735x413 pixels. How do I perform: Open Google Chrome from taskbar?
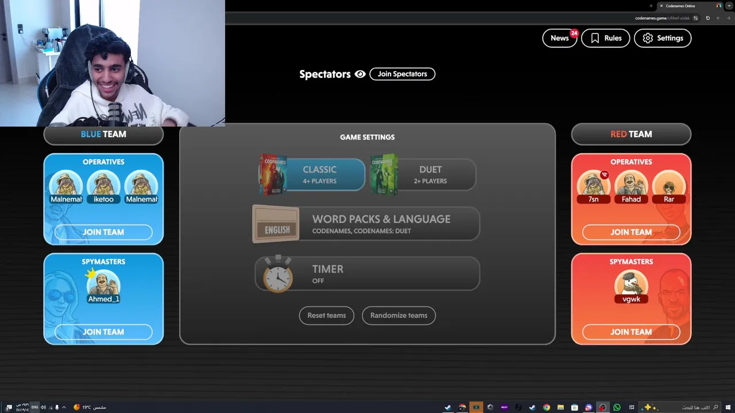click(x=547, y=407)
